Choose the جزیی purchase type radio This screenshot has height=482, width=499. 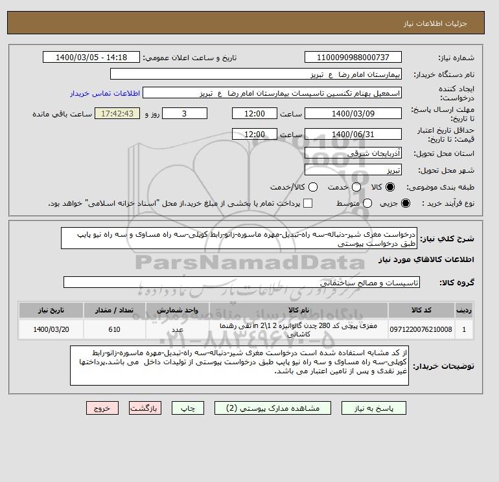pyautogui.click(x=406, y=203)
